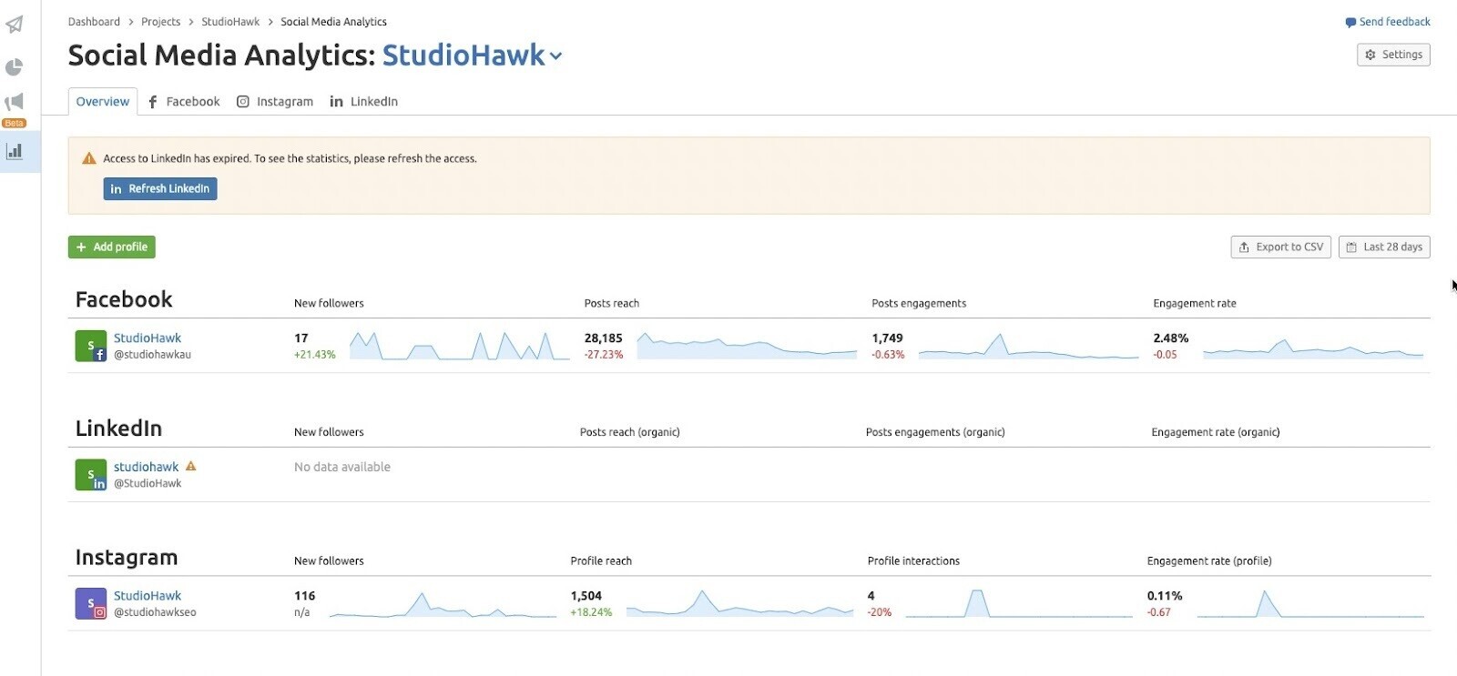Click the Instagram new followers value 116
The width and height of the screenshot is (1457, 676).
[x=305, y=596]
